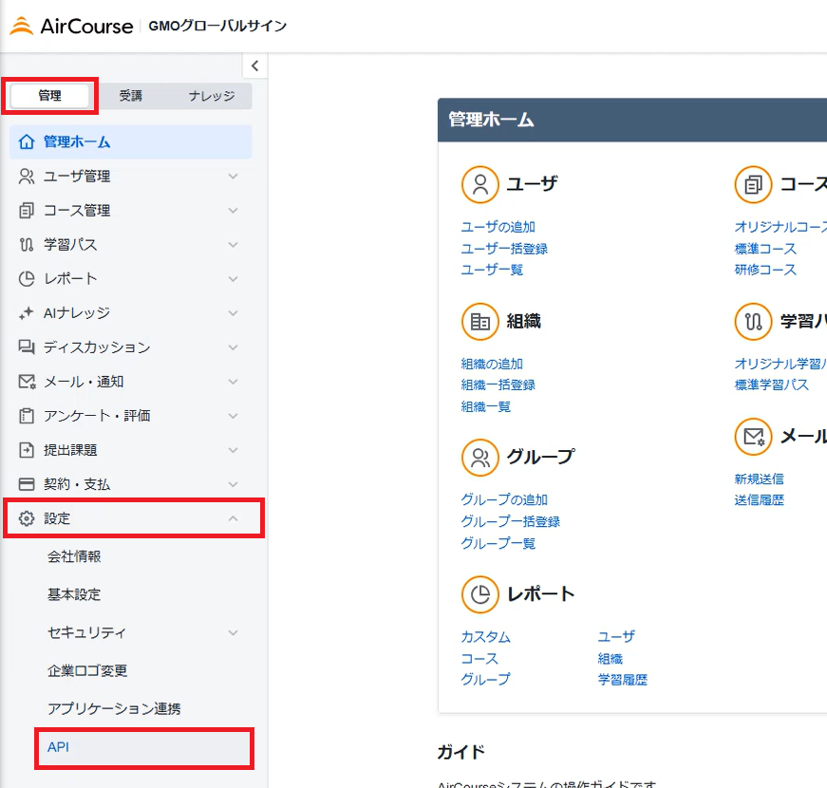This screenshot has height=788, width=827.
Task: Click the pie chart icon beside レポート in sidebar
Action: click(27, 279)
